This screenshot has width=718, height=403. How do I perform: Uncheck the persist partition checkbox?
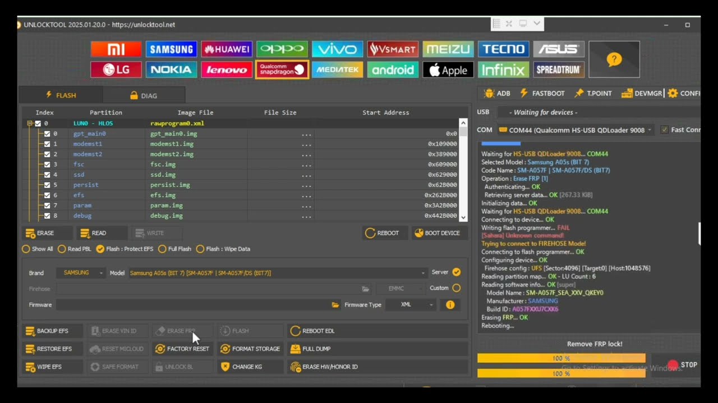[x=47, y=185]
